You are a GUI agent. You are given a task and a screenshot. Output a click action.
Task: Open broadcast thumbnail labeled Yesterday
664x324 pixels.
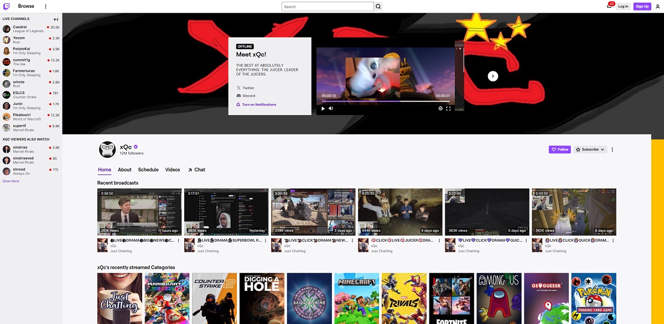click(x=226, y=212)
